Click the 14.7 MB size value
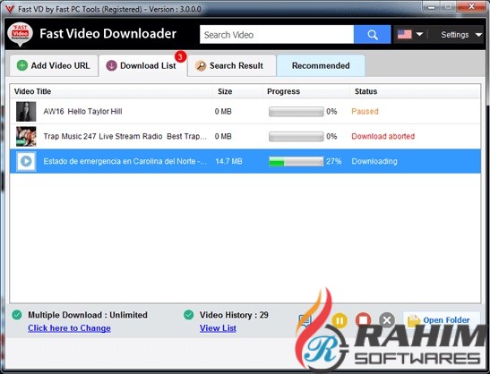 228,161
